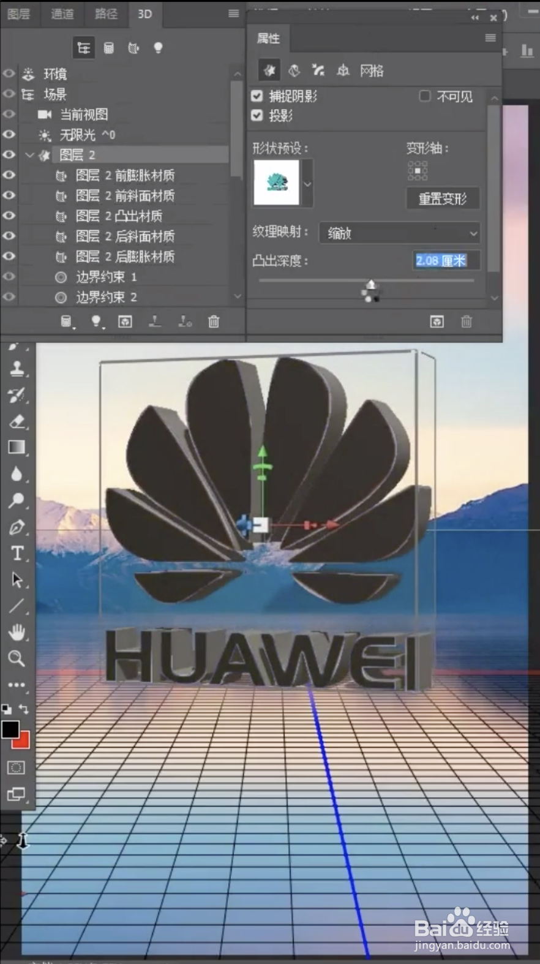Image resolution: width=540 pixels, height=964 pixels.
Task: Open the 属性 panel flyout menu
Action: point(490,38)
